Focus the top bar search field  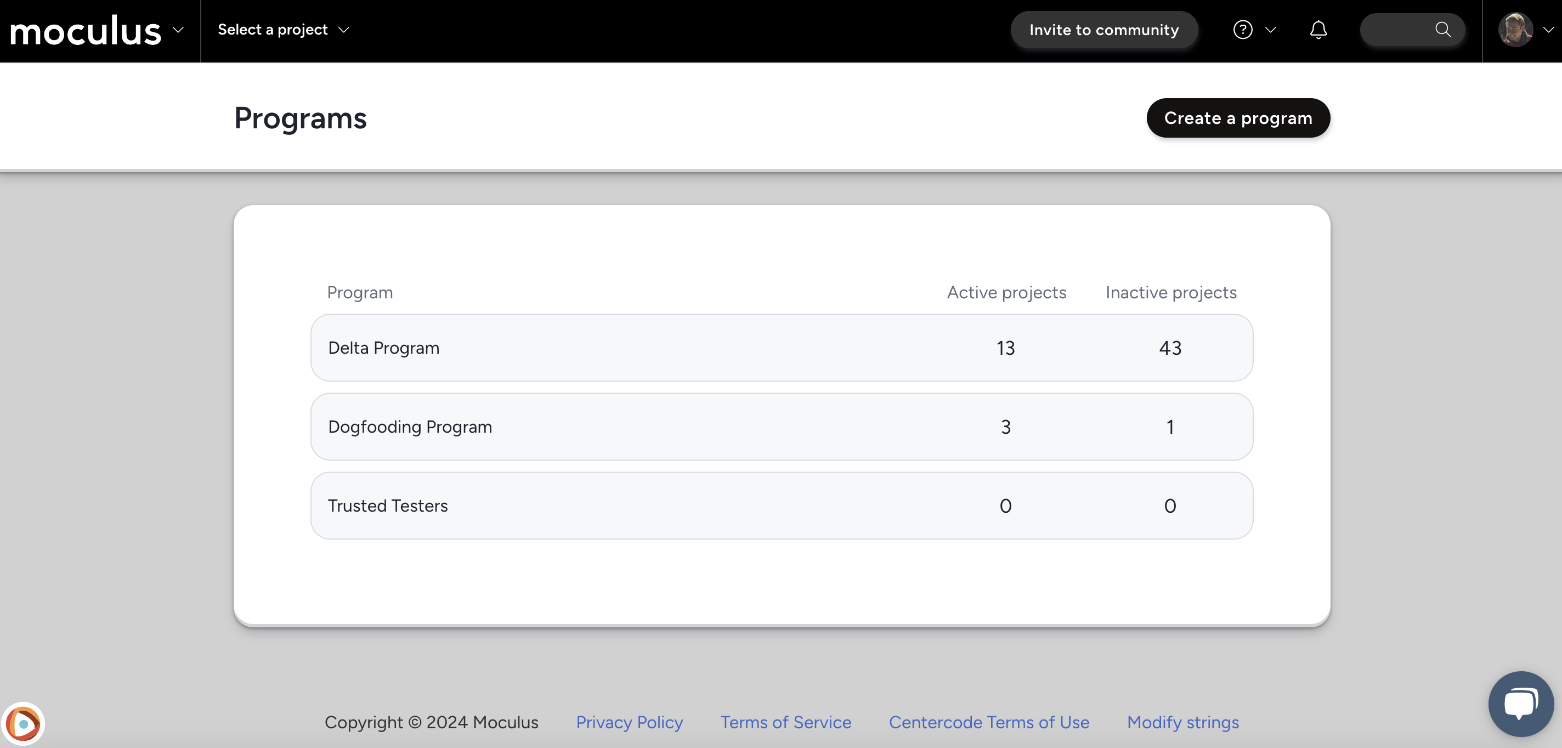pyautogui.click(x=1412, y=30)
